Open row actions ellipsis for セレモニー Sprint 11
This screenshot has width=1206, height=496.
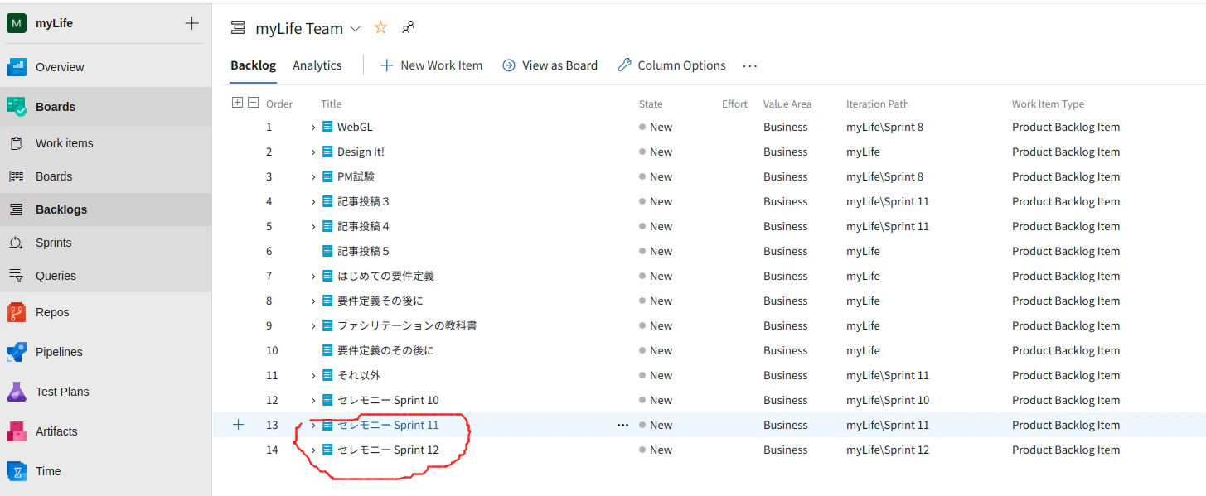coord(622,426)
